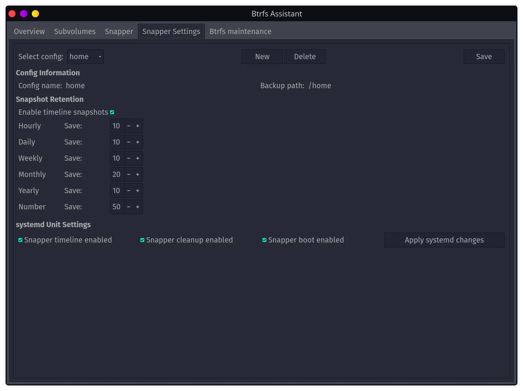
Task: Click the Monthly value field showing 20
Action: click(x=117, y=174)
